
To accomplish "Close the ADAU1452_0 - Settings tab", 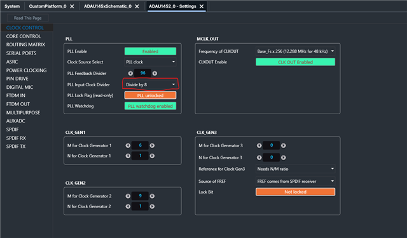I will pyautogui.click(x=202, y=6).
